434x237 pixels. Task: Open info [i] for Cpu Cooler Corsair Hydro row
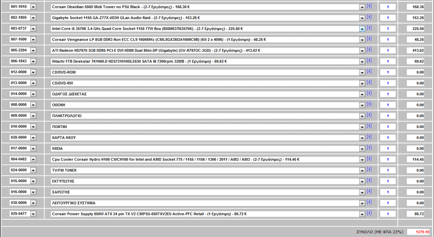[x=369, y=158]
